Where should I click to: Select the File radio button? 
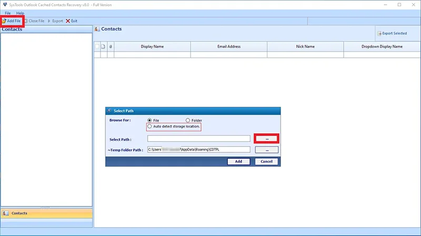[149, 120]
